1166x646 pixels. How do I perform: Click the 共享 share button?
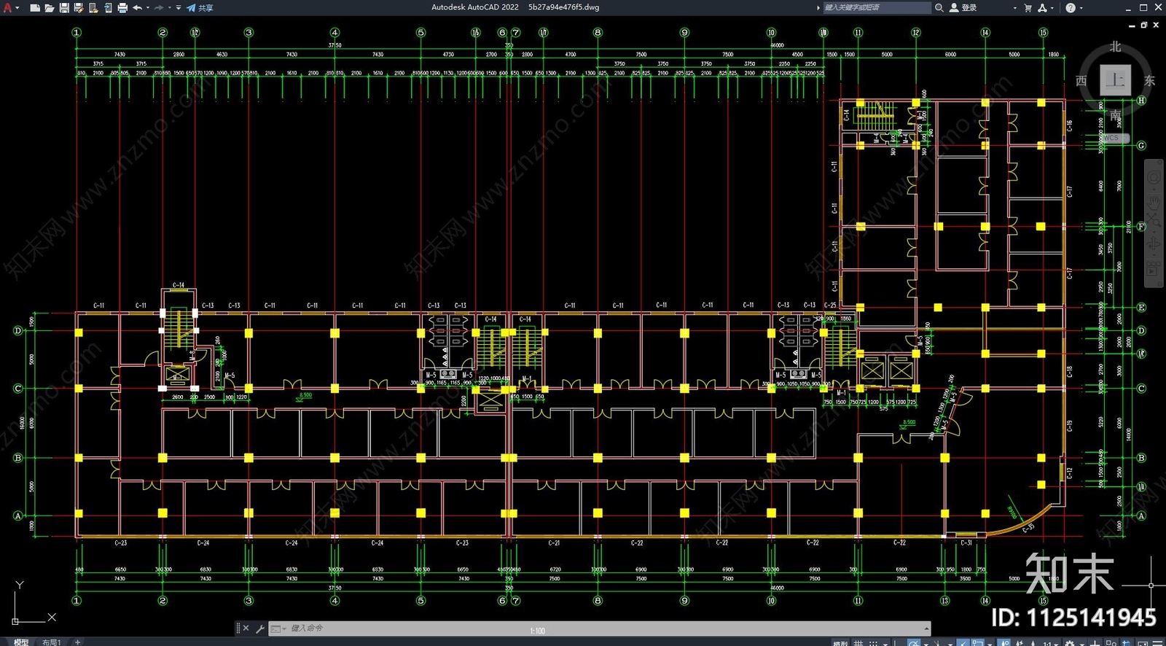coord(200,8)
